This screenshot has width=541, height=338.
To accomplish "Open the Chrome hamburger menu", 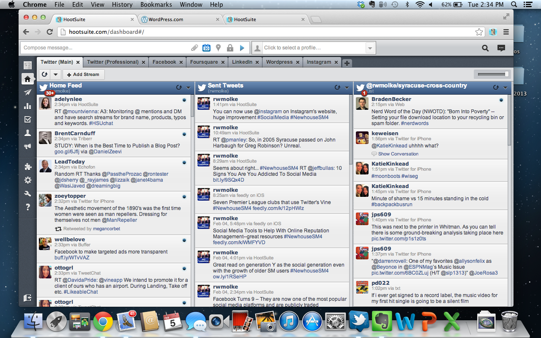I will coord(506,32).
